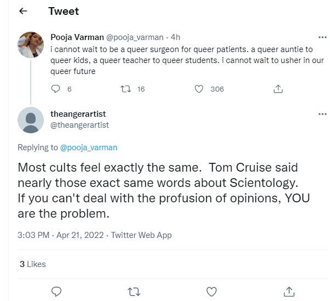Screen dimensions: 330x301
Task: Open more options on Pooja Varman's tweet
Action: (x=322, y=37)
